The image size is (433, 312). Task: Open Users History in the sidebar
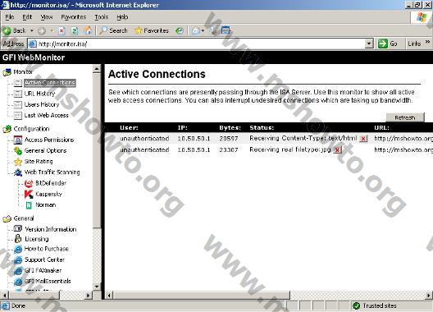pyautogui.click(x=42, y=104)
